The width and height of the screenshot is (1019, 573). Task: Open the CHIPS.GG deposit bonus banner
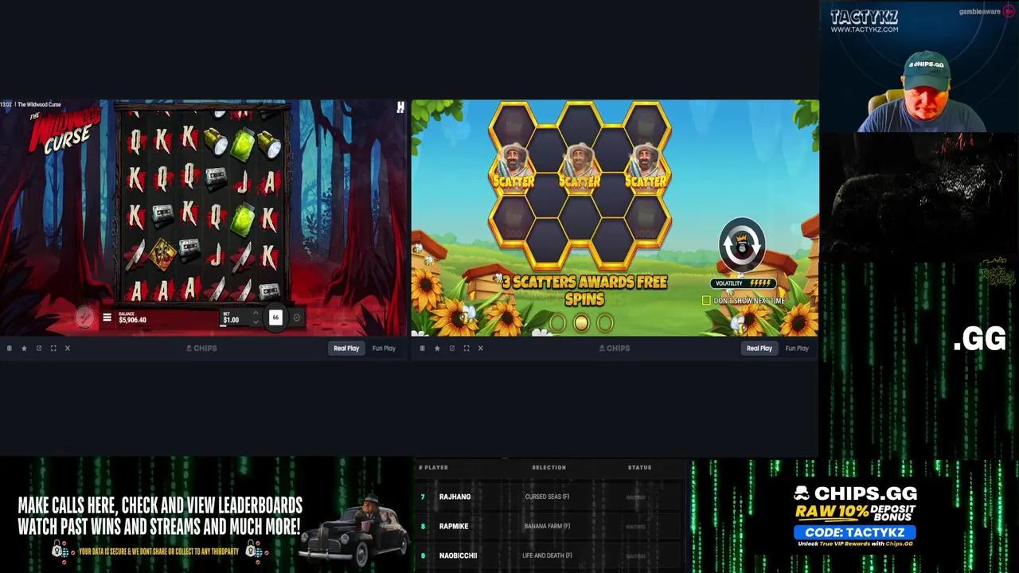(854, 516)
